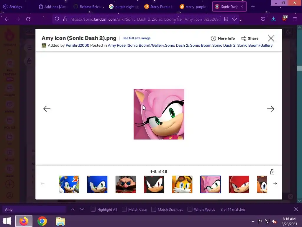
Task: Open network status tray icon
Action: click(267, 221)
